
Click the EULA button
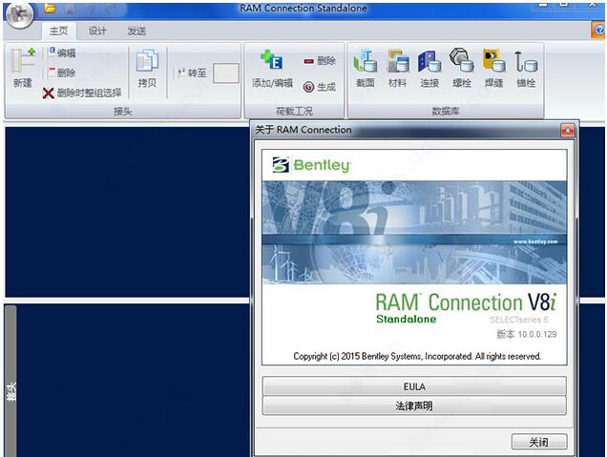point(414,386)
